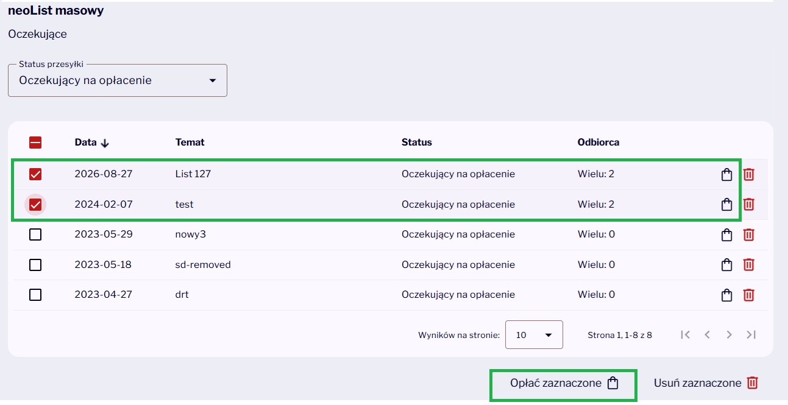This screenshot has height=405, width=788.
Task: Click the Temat column header
Action: (x=190, y=143)
